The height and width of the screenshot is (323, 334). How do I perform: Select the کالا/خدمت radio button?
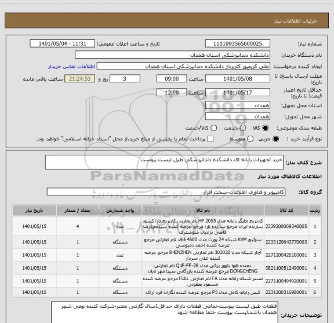(213, 128)
